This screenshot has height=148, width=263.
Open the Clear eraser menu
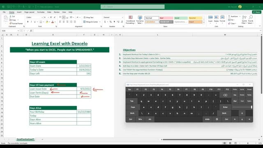(232, 23)
